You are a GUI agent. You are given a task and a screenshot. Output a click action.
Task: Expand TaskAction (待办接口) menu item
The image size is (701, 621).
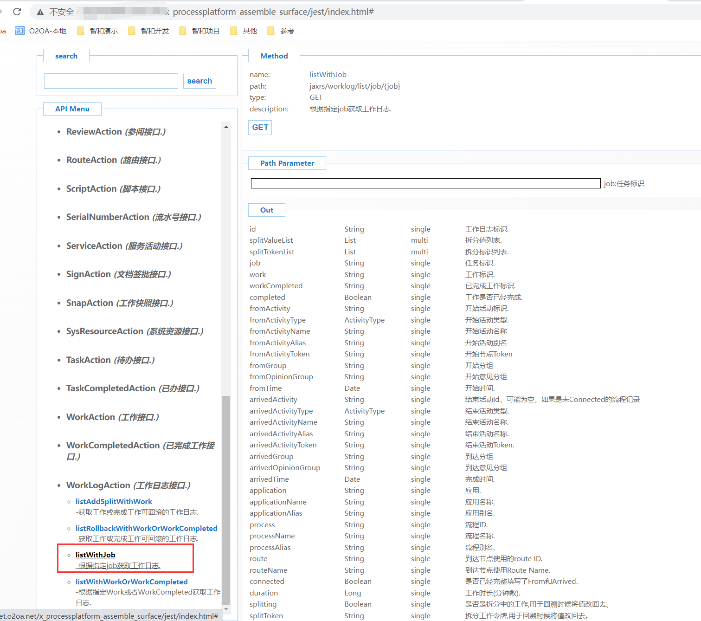[110, 360]
